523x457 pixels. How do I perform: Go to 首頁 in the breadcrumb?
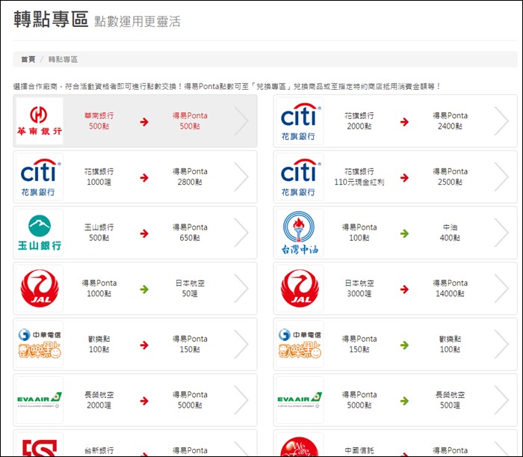point(28,59)
